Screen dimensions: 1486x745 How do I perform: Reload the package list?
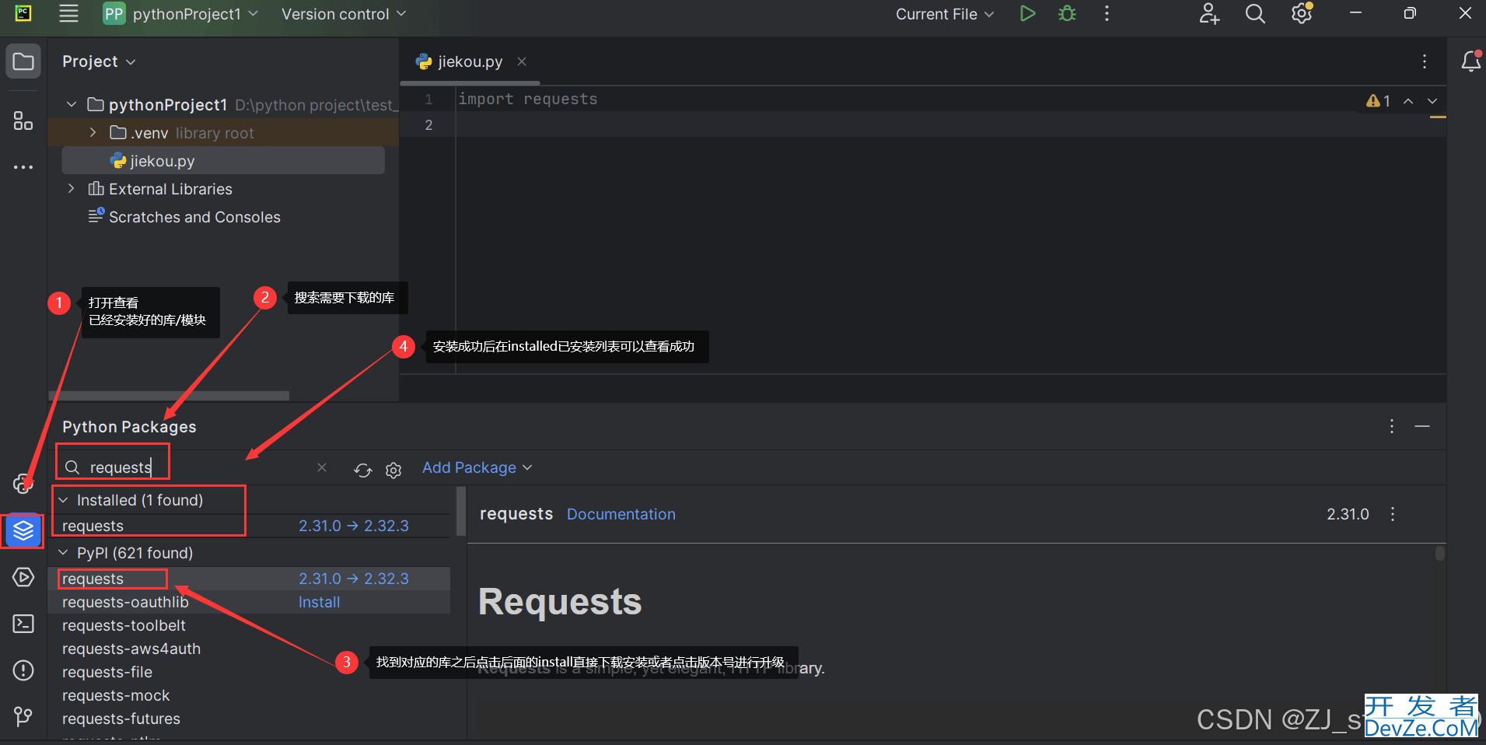(362, 470)
